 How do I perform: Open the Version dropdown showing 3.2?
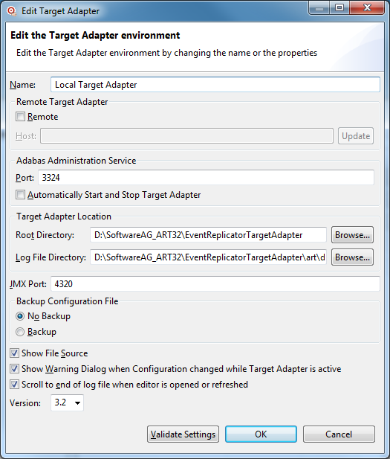pyautogui.click(x=68, y=402)
